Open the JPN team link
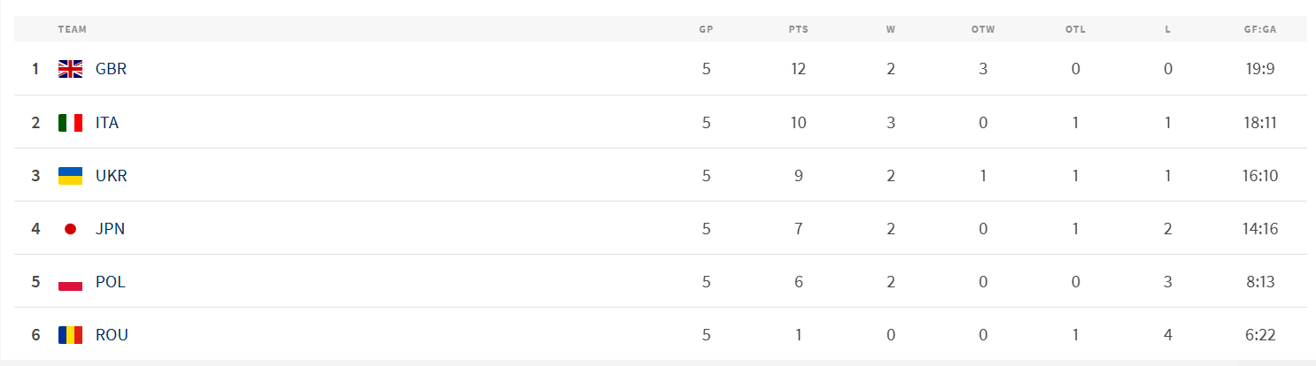 pyautogui.click(x=110, y=229)
